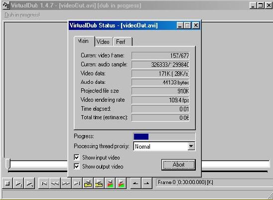Switch to the Main tab
The height and width of the screenshot is (200, 273).
coord(84,41)
